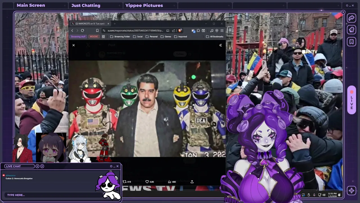Screen dimensions: 360x203
Task: Select the MAYORCETE on X browser tab
Action: pos(90,24)
